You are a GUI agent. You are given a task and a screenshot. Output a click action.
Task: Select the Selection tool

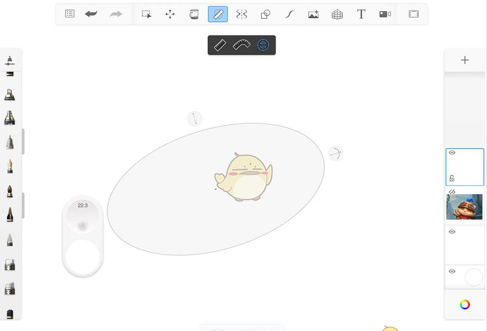(x=147, y=14)
